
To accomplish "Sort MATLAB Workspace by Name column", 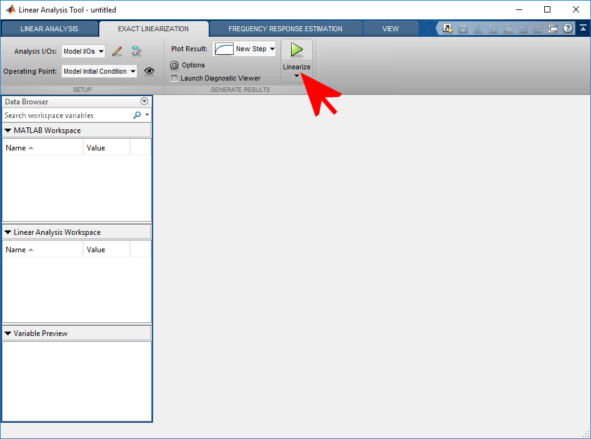I will click(x=42, y=148).
